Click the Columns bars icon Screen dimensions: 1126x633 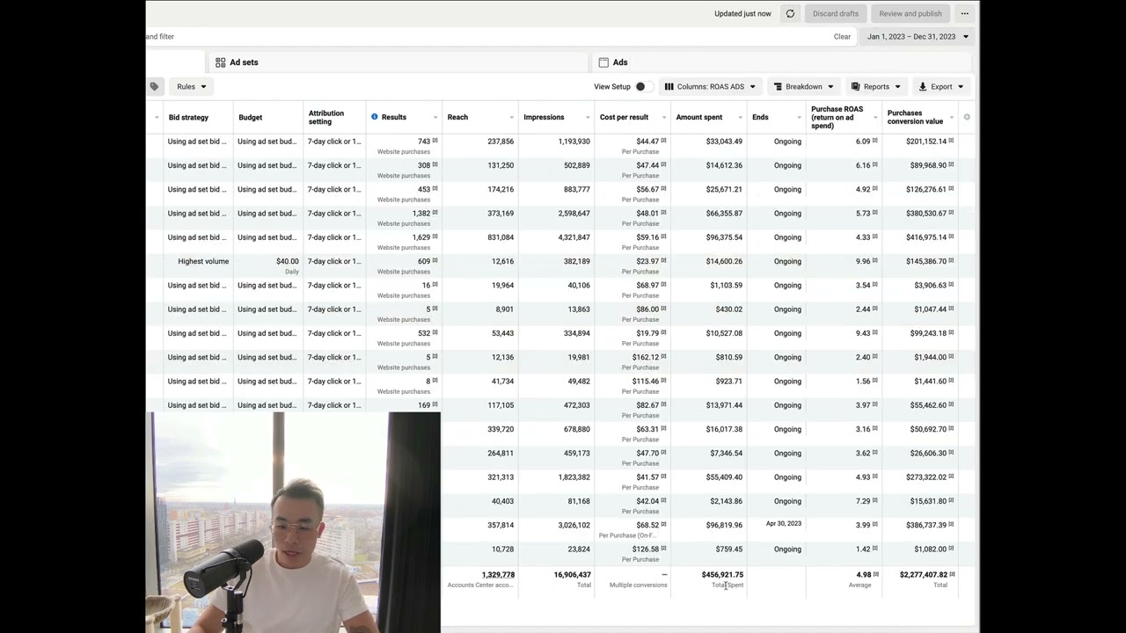(x=669, y=86)
